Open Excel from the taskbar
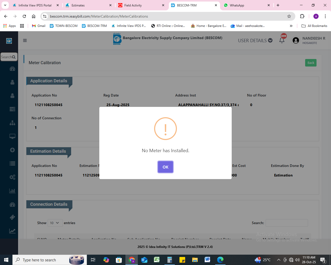 pyautogui.click(x=157, y=260)
